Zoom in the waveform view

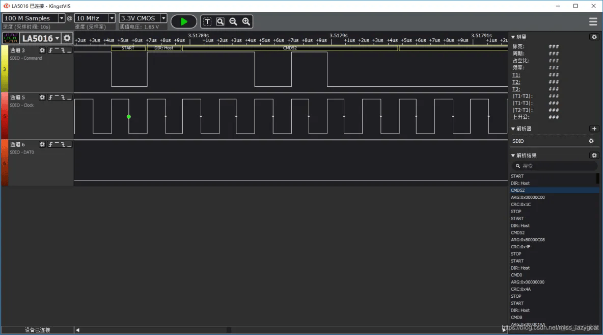coord(246,21)
